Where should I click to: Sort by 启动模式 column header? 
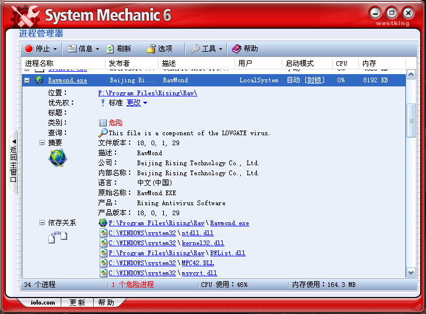pyautogui.click(x=308, y=63)
